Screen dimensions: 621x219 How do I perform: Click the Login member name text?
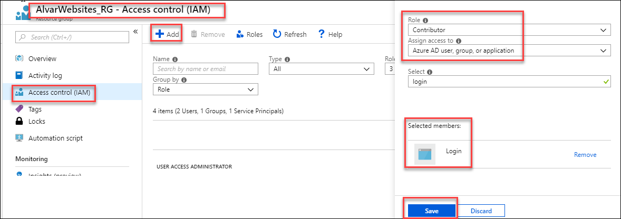pyautogui.click(x=454, y=151)
